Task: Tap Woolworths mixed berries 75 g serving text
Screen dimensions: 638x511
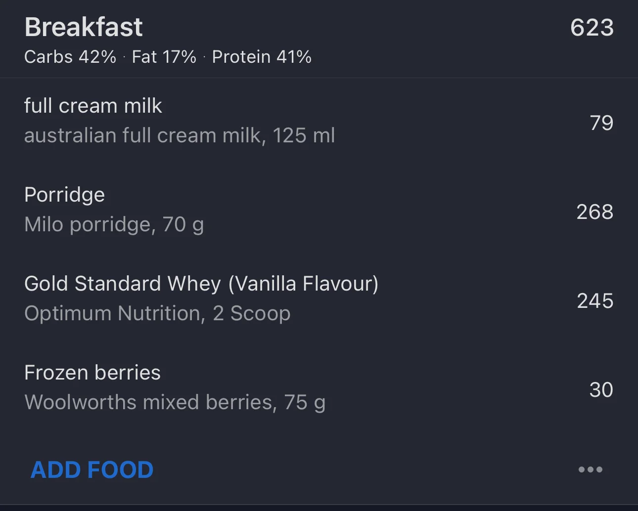Action: pos(175,402)
